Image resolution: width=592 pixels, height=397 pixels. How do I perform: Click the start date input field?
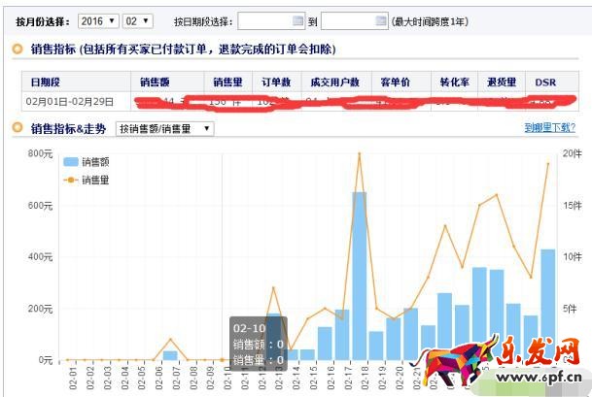pyautogui.click(x=264, y=20)
